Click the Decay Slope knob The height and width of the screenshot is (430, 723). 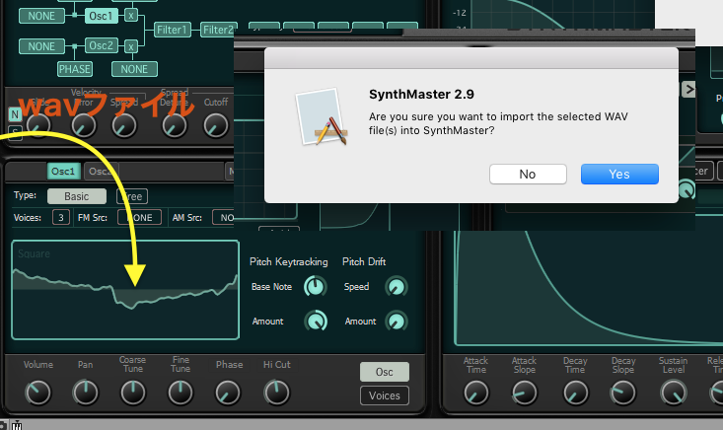(x=623, y=394)
